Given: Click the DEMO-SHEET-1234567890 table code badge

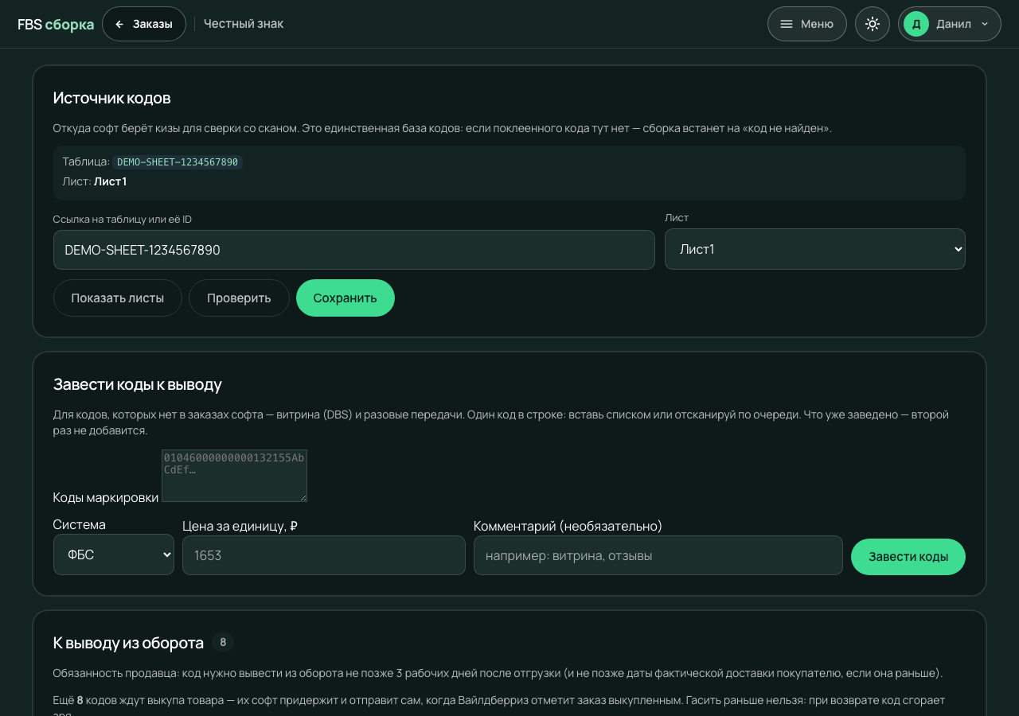Looking at the screenshot, I should (x=178, y=162).
